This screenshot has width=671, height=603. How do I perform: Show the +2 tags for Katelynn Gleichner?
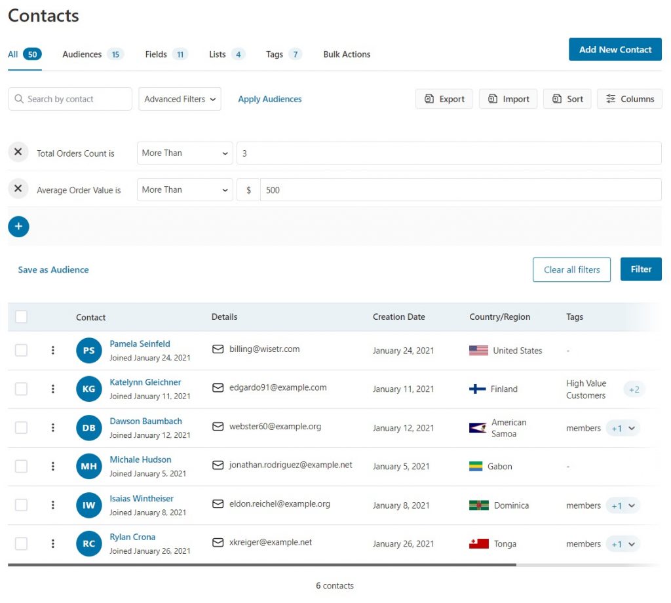pos(634,389)
